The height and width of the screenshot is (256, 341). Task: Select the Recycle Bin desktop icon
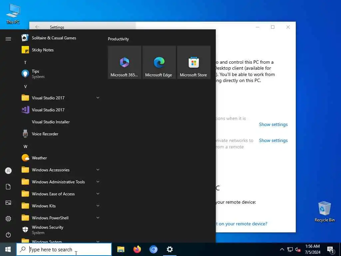click(x=324, y=212)
